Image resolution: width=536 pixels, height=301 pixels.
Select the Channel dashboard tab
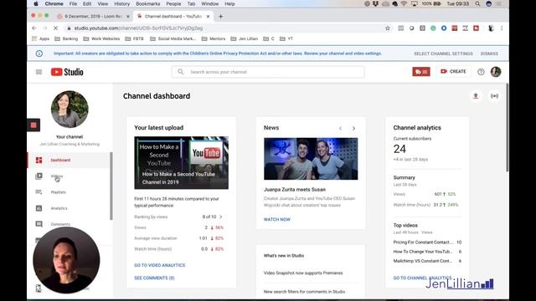(x=173, y=17)
